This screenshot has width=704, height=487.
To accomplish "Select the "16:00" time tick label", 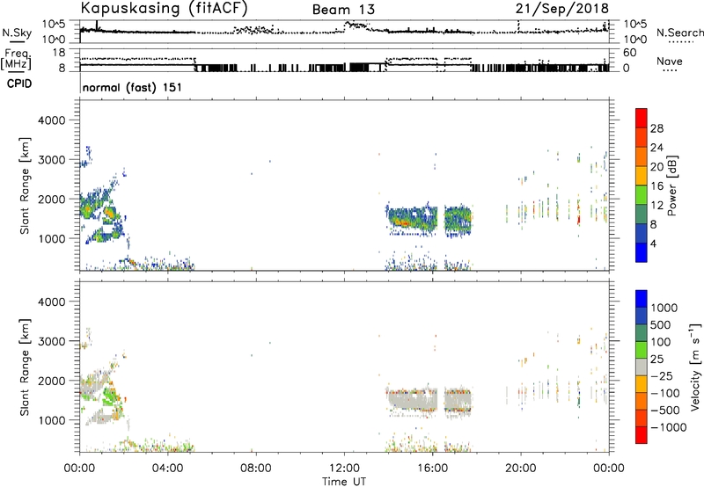I will 432,469.
